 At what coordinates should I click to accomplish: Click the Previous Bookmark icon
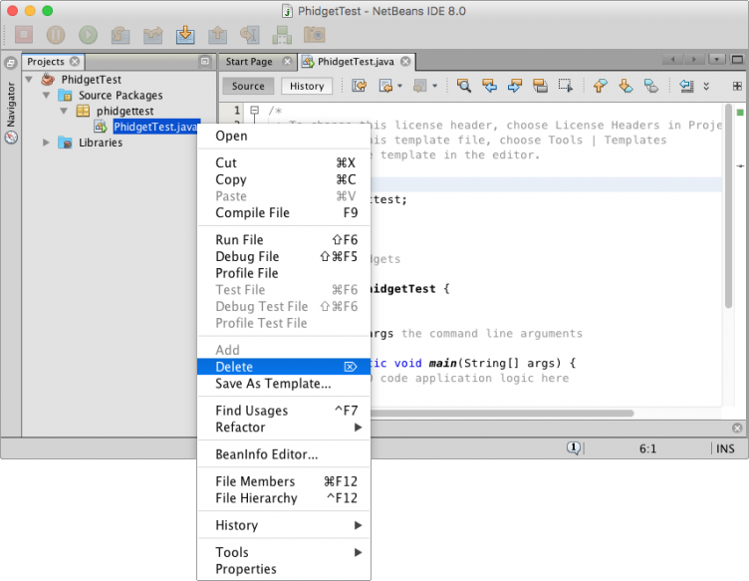pos(600,86)
